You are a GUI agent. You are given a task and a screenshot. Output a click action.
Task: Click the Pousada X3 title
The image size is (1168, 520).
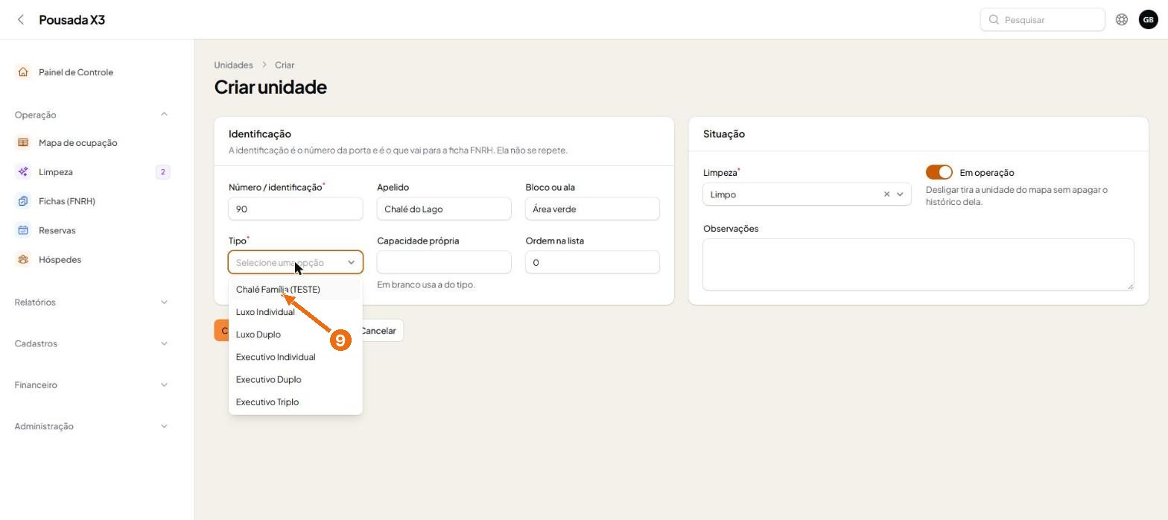(72, 19)
